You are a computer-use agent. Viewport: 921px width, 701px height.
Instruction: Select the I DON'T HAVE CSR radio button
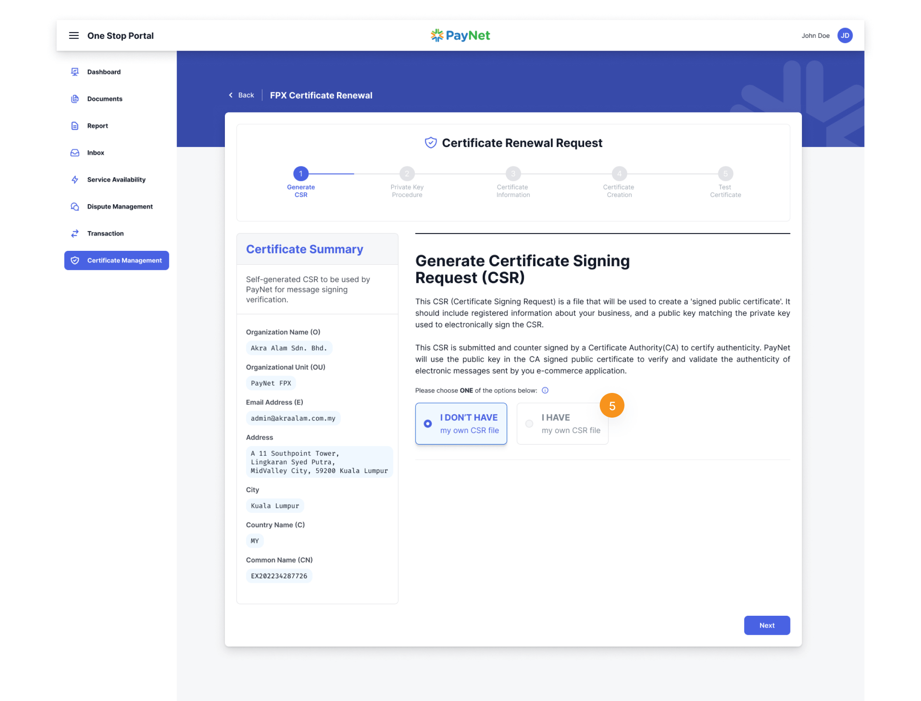[427, 423]
